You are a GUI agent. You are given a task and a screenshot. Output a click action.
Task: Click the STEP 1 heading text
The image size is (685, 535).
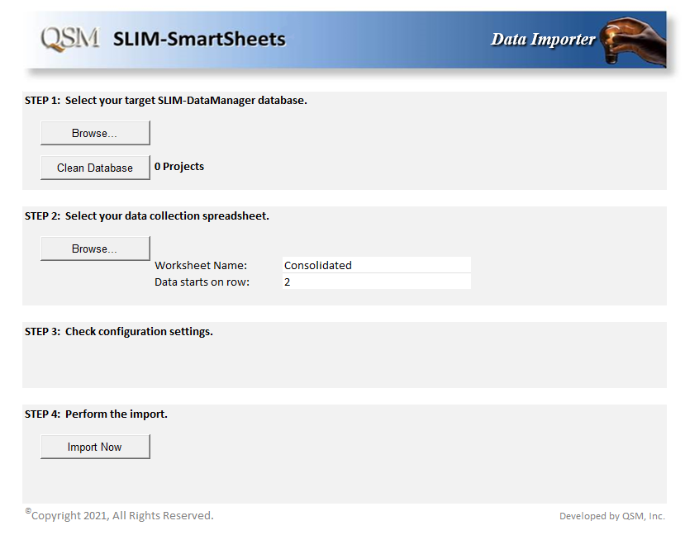tap(166, 101)
